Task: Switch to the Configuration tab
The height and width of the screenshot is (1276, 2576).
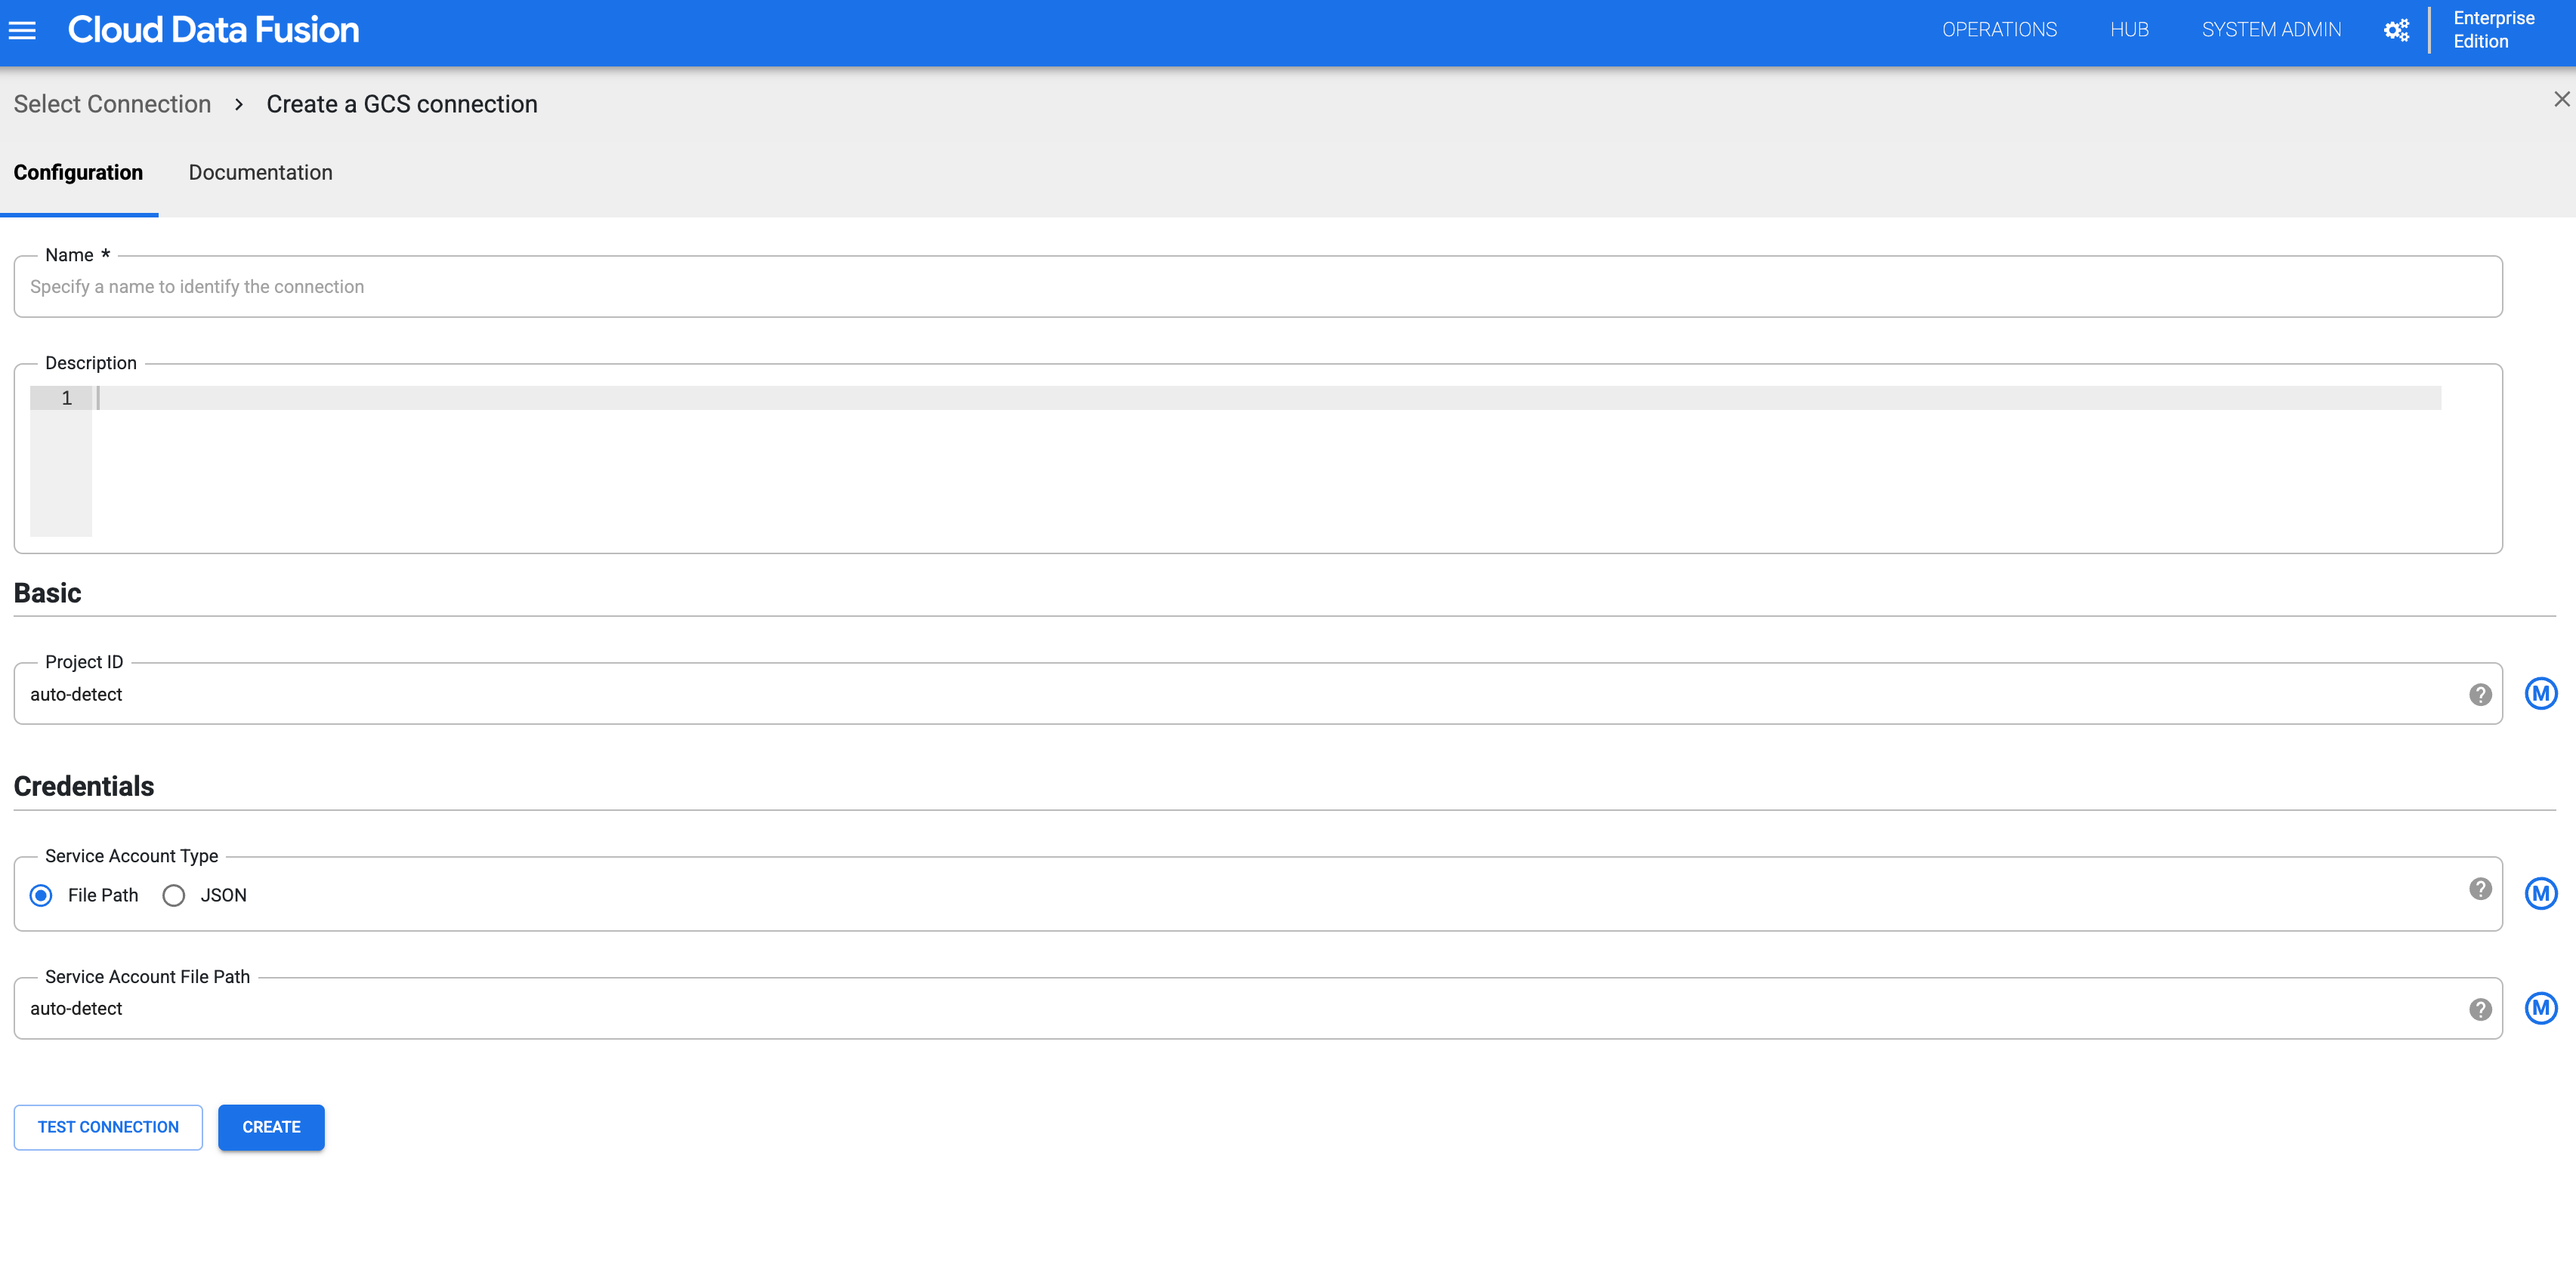Action: [x=77, y=171]
